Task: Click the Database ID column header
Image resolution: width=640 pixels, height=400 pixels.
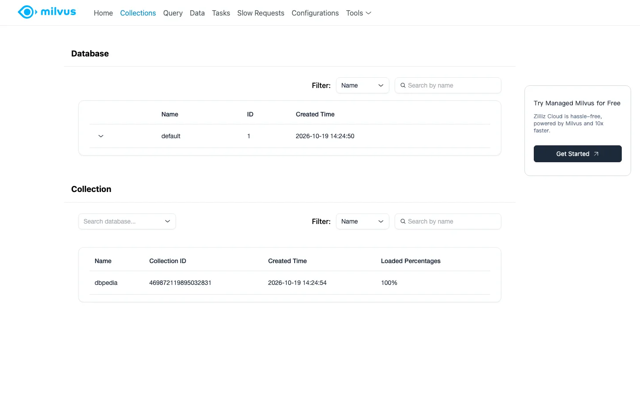Action: point(250,114)
